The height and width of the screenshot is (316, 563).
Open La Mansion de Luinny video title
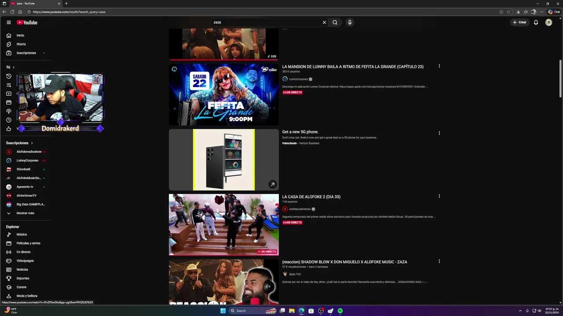click(x=353, y=67)
